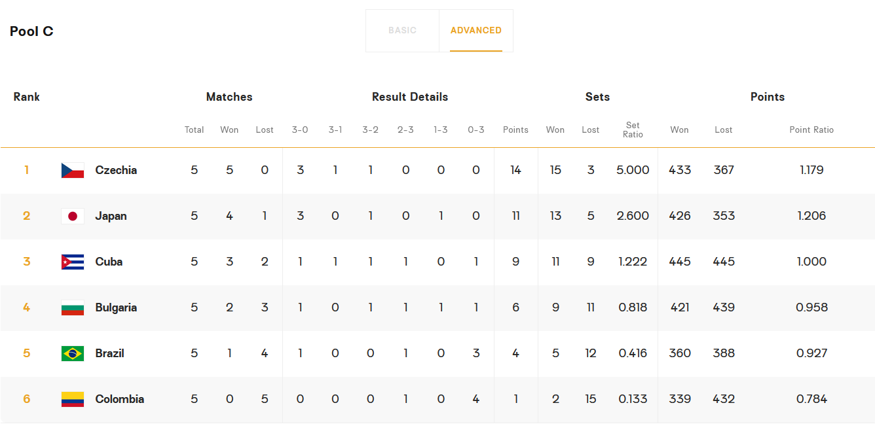
Task: Click the Point Ratio column header
Action: [811, 130]
